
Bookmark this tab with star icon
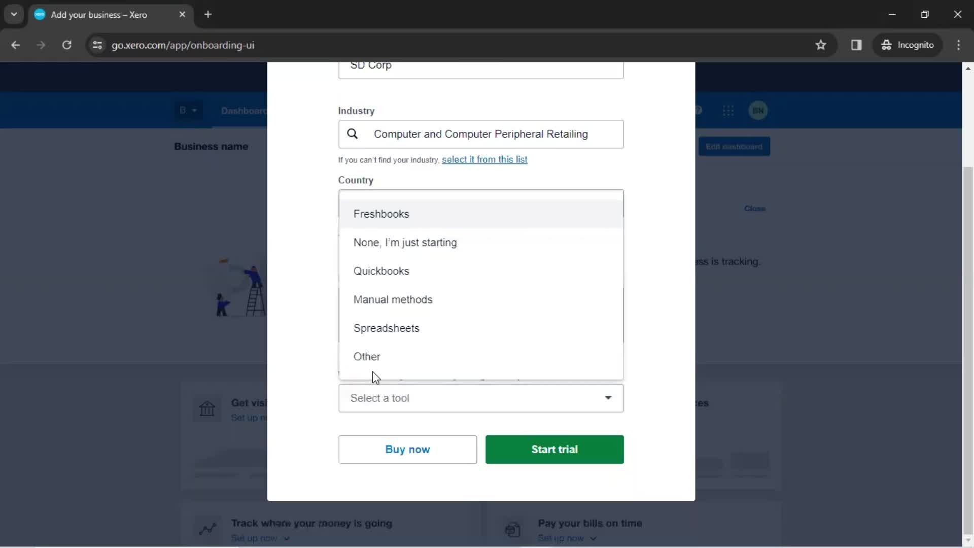[821, 45]
